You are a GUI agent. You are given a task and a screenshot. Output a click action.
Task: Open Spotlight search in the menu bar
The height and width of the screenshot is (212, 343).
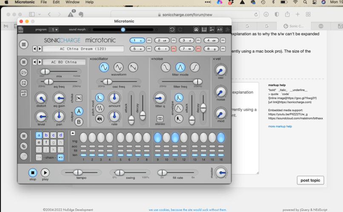tap(305, 2)
